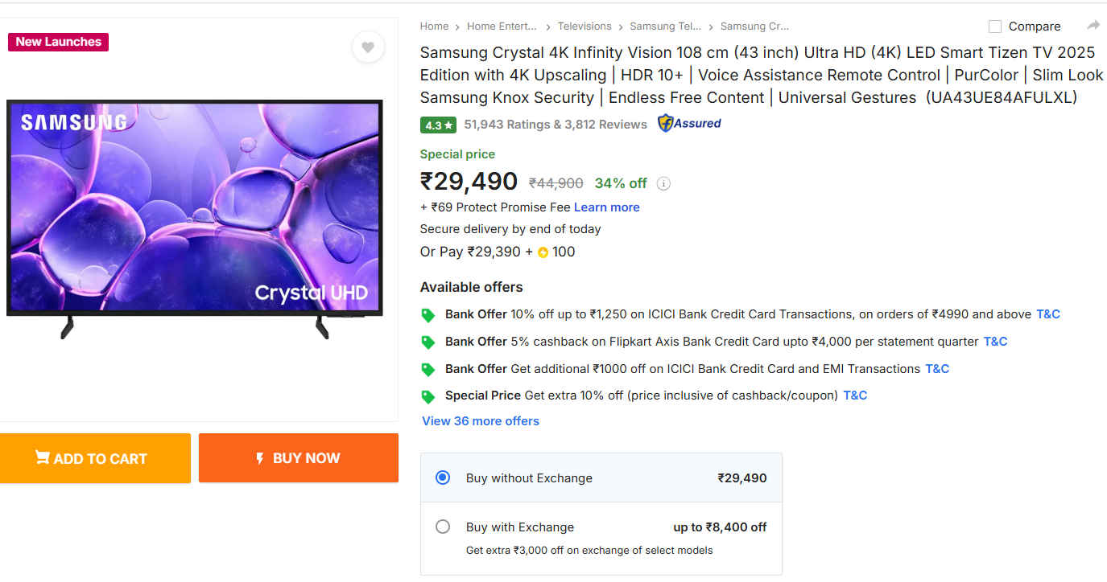
Task: Tick the Compare checkbox
Action: tap(995, 27)
